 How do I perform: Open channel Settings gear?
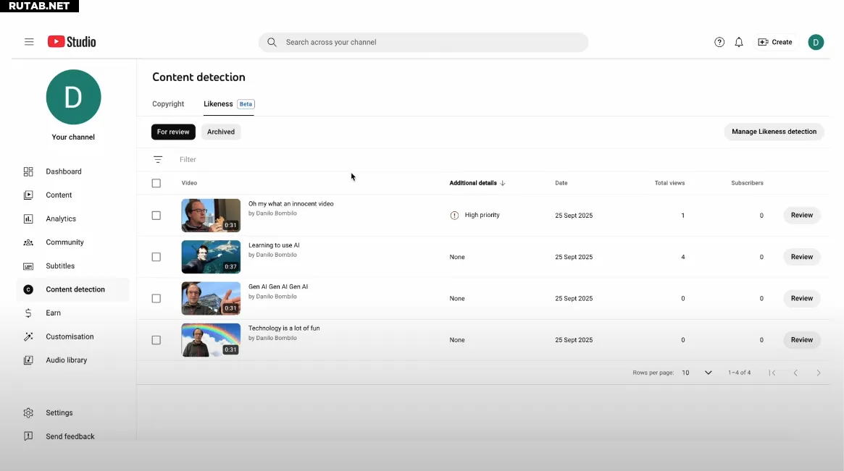pyautogui.click(x=29, y=412)
